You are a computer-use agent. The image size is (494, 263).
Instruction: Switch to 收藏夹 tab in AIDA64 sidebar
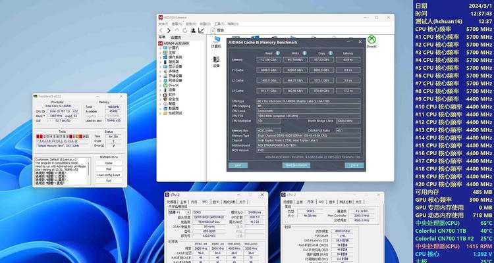176,37
